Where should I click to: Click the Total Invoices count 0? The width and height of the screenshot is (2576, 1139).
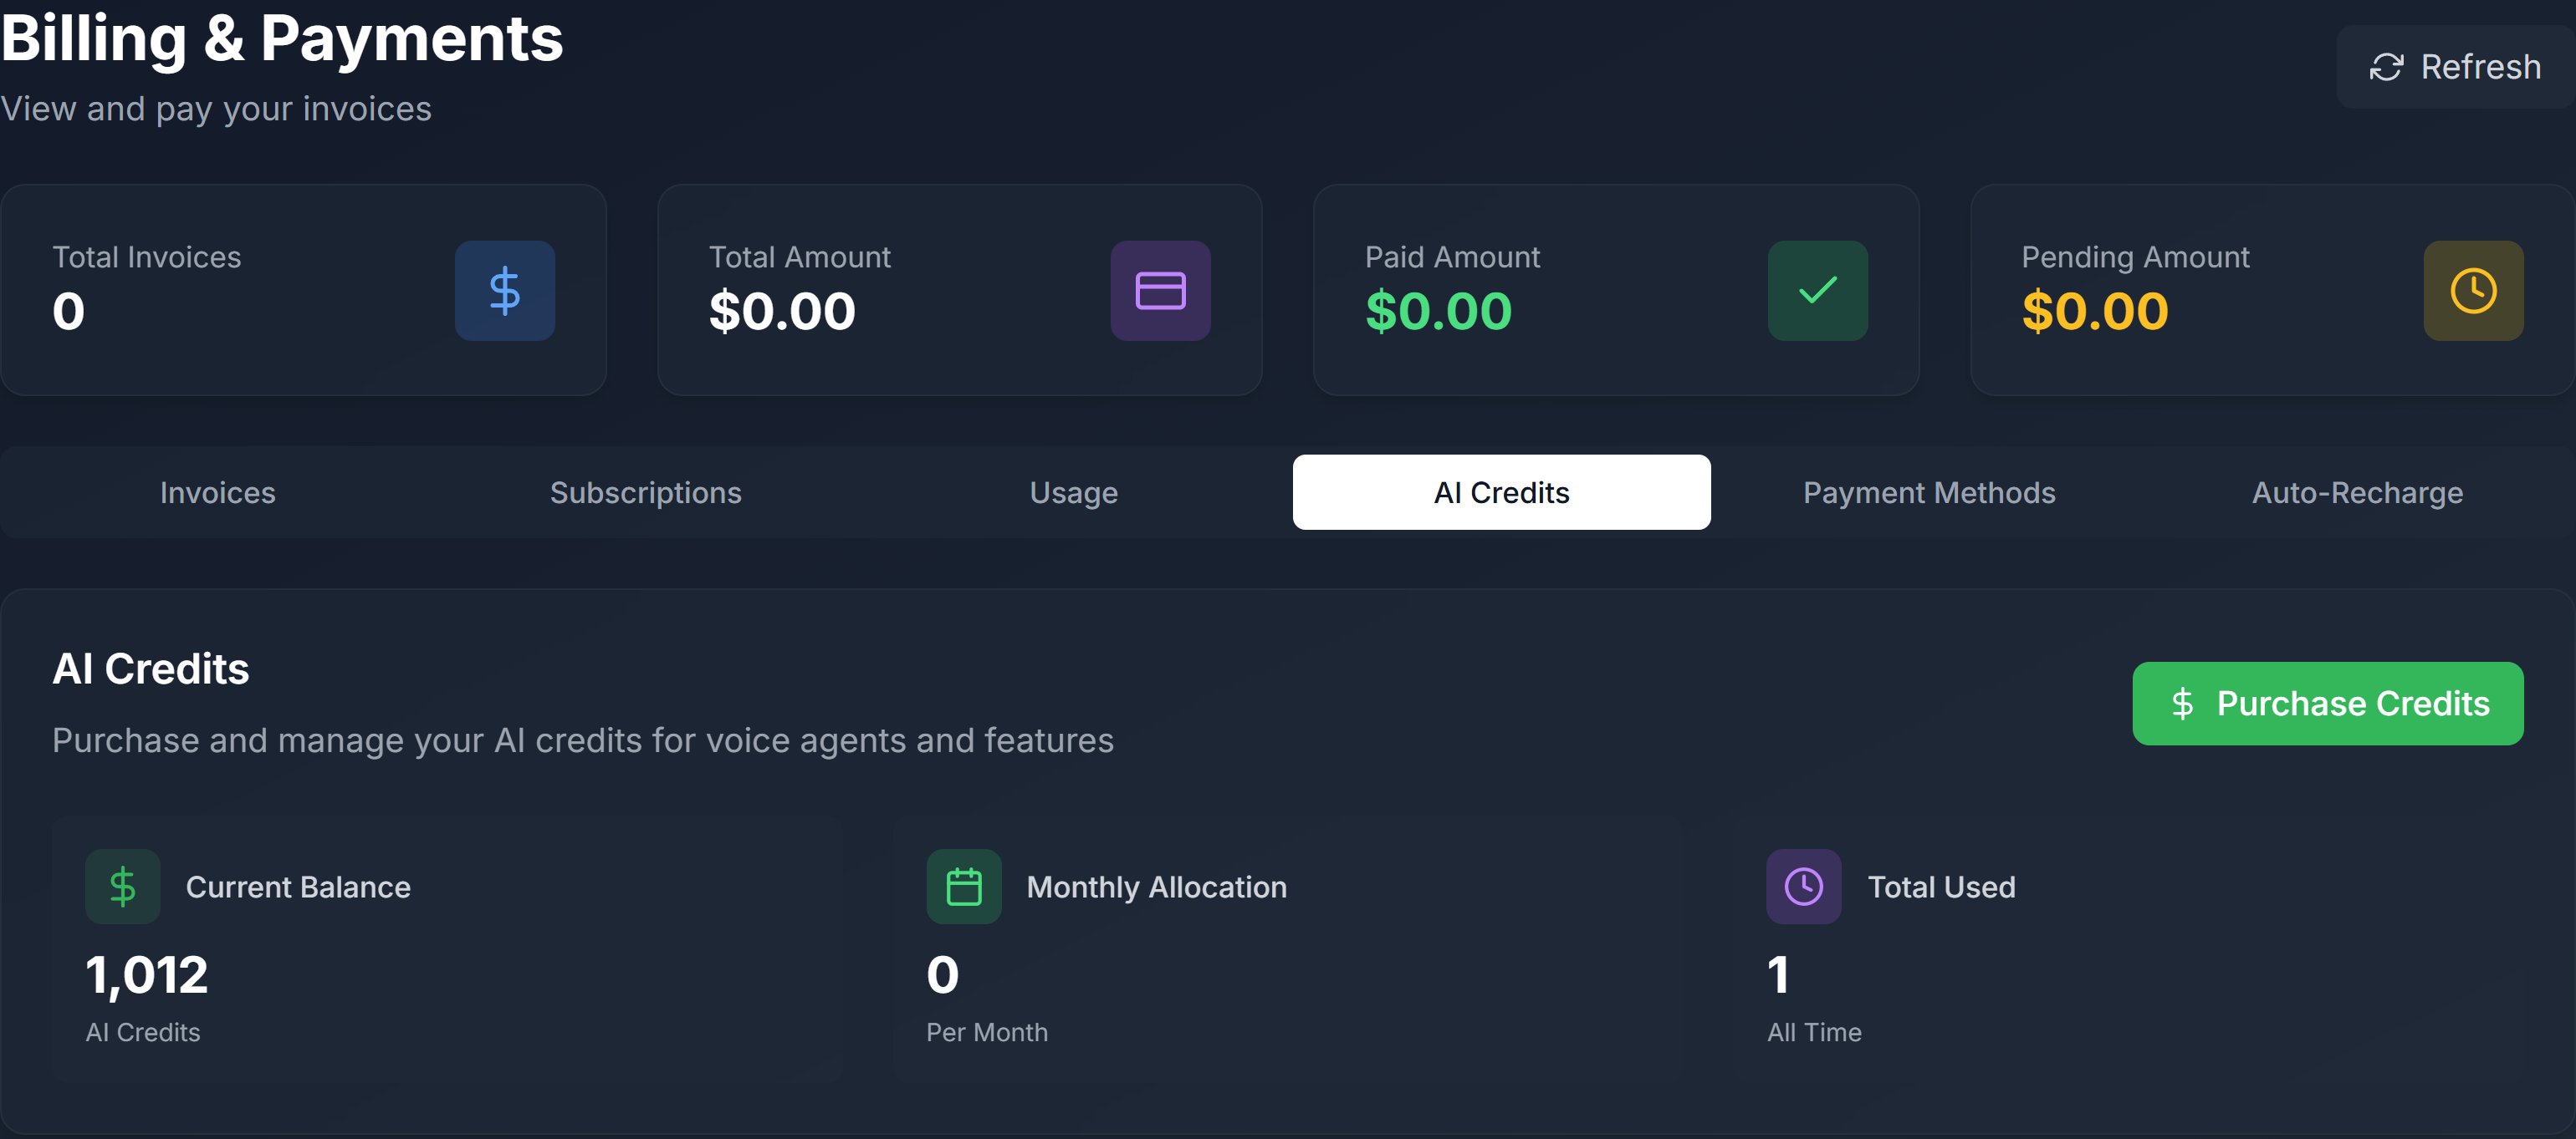68,311
